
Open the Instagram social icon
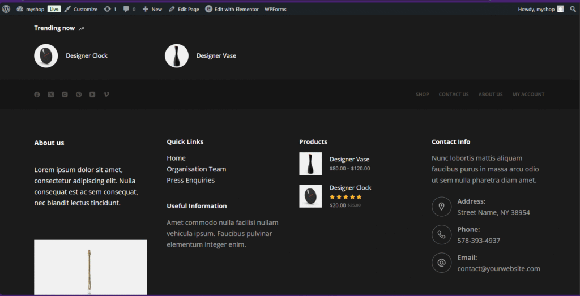tap(65, 95)
